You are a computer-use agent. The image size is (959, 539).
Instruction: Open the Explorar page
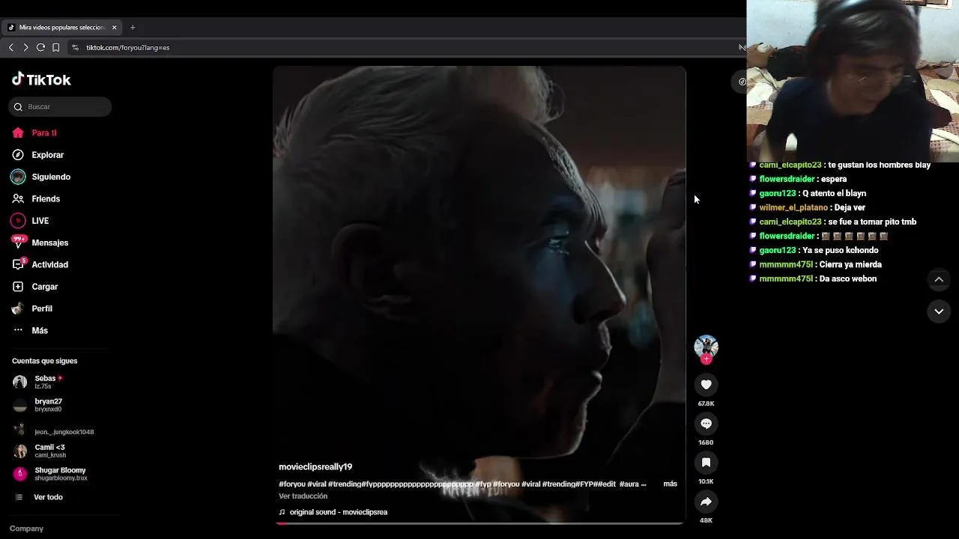tap(47, 155)
